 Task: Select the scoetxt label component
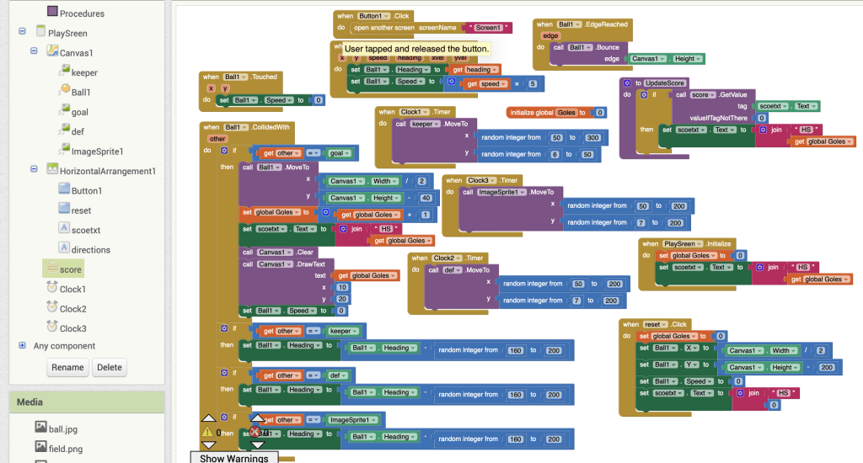[85, 230]
